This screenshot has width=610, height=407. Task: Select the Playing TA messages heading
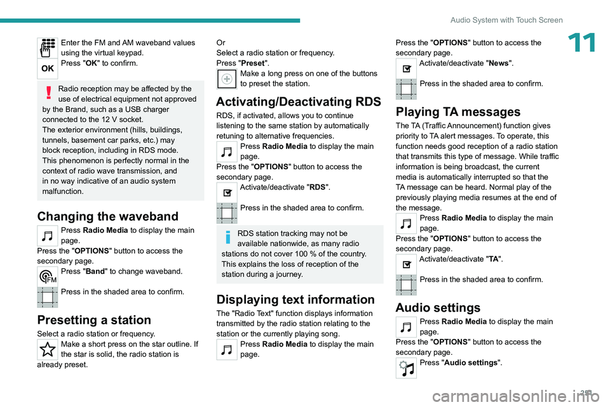pyautogui.click(x=458, y=112)
